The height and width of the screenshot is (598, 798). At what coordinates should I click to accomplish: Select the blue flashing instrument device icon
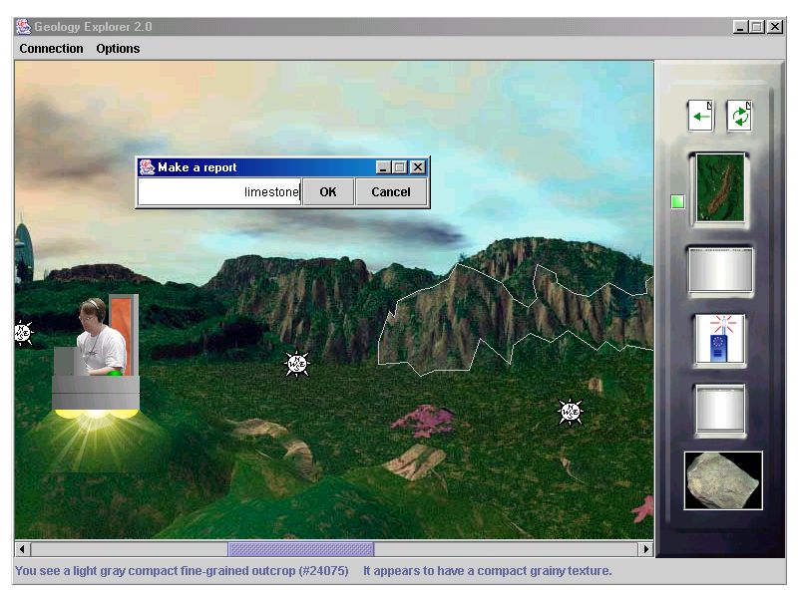coord(720,342)
